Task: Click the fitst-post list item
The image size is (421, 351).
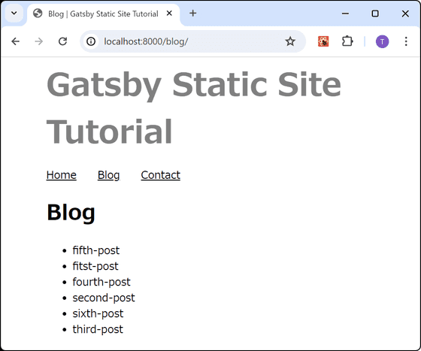Action: pyautogui.click(x=95, y=266)
